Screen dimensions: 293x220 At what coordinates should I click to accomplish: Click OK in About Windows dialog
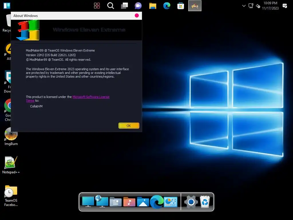129,126
